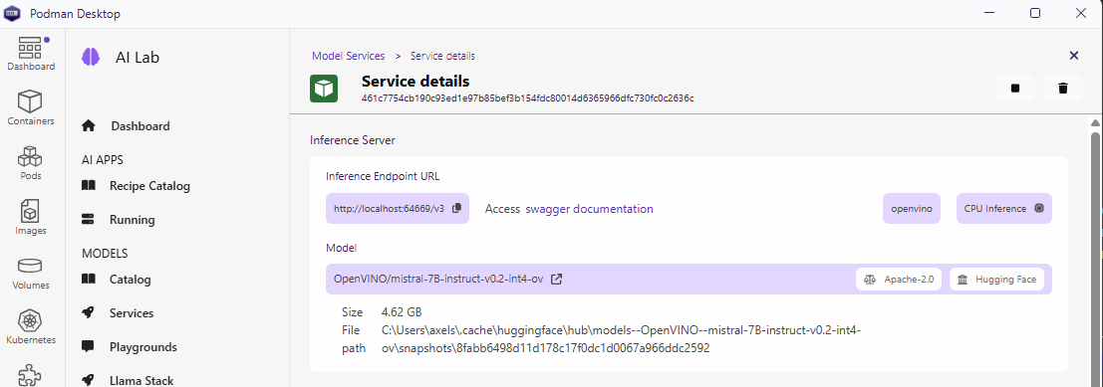This screenshot has height=387, width=1103.
Task: Click the Apache-2.0 license badge
Action: (899, 279)
